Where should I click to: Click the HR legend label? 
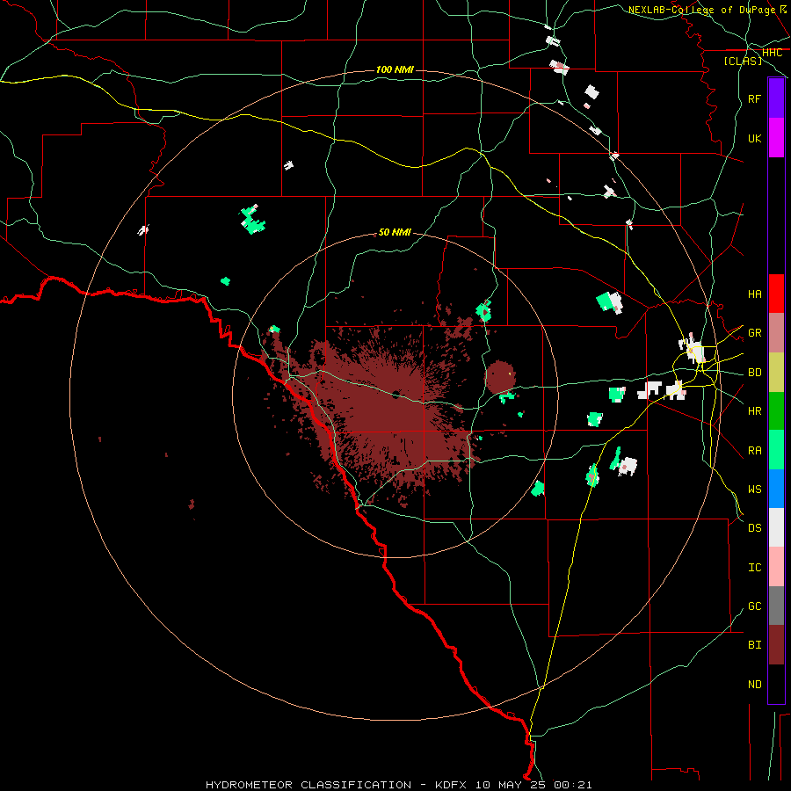pyautogui.click(x=754, y=411)
